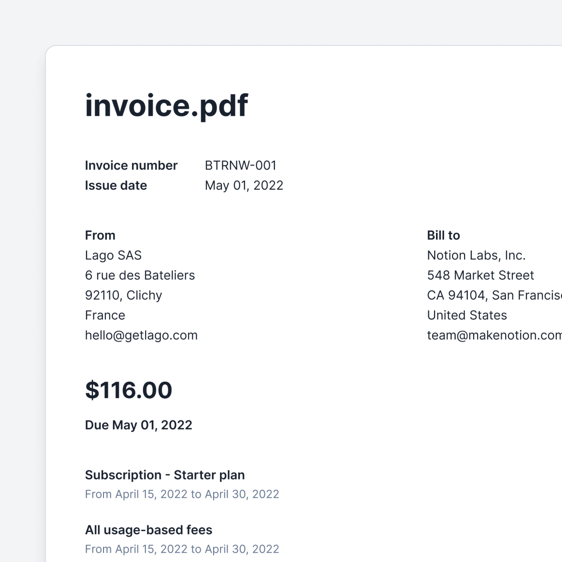Click the date range under All usage-based fees

(x=182, y=549)
